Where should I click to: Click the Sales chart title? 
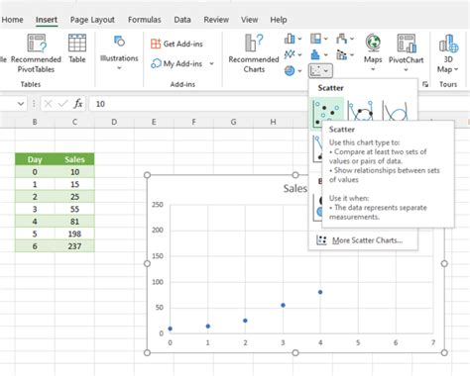[x=295, y=189]
